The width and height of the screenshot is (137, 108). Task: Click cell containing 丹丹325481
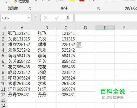point(22,95)
